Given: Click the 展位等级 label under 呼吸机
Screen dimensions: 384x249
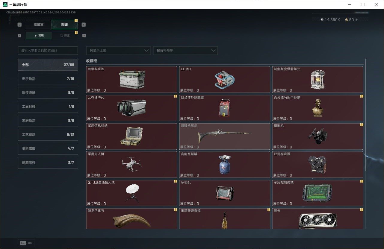Looking at the screenshot, I should click(x=190, y=204).
